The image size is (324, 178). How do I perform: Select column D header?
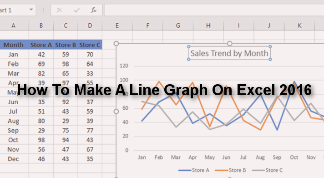[x=90, y=25]
